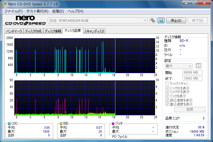Close the Nero CD-DVD Speed window
The height and width of the screenshot is (142, 213).
coord(204,3)
